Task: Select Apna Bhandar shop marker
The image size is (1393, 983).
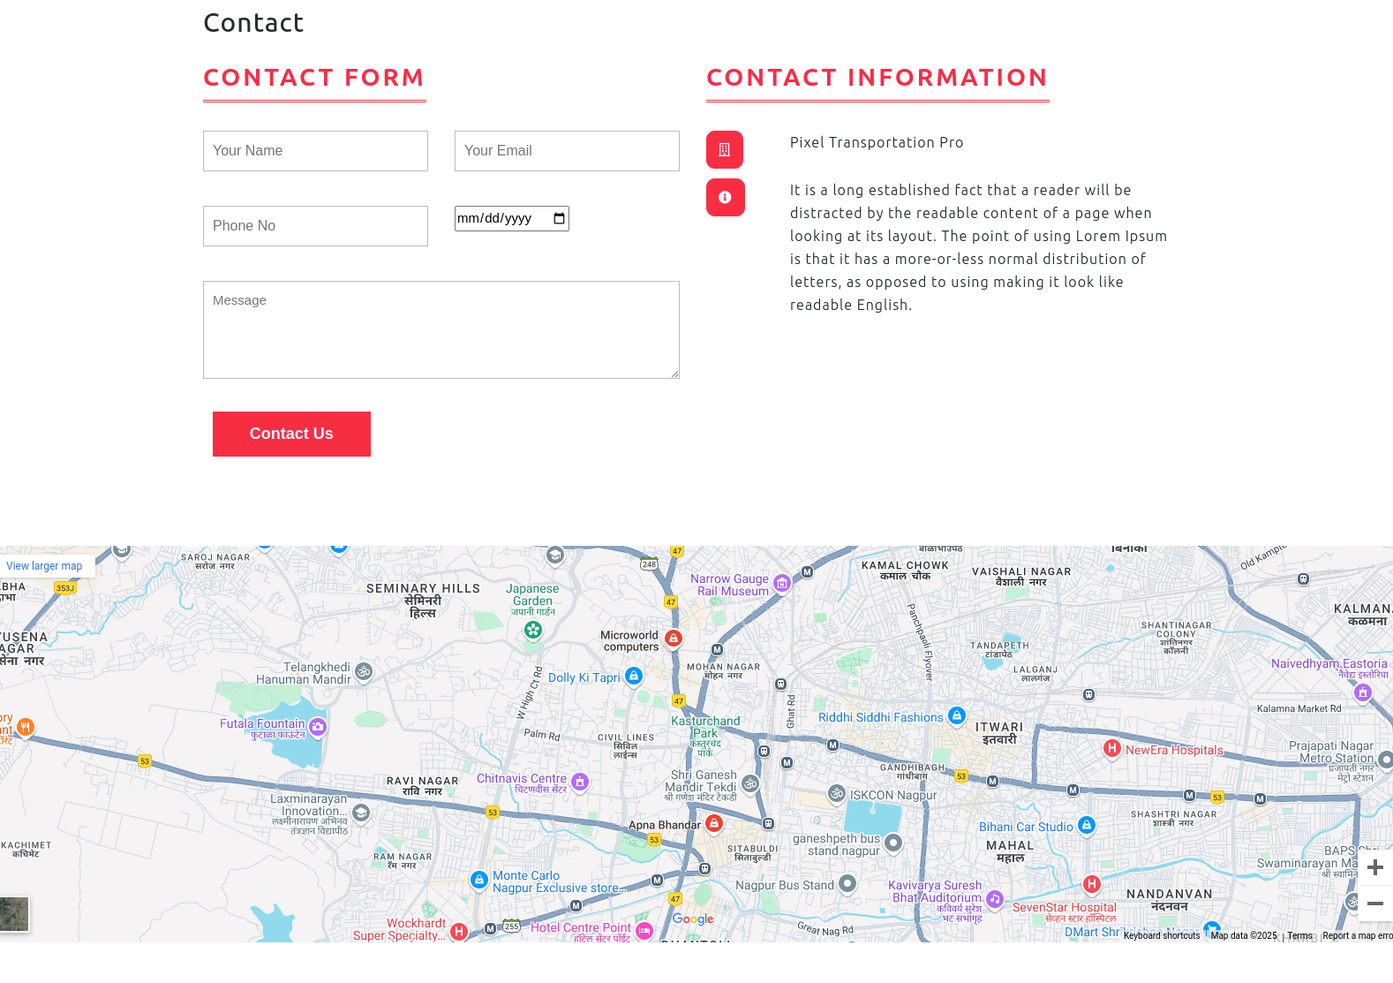Action: 714,823
